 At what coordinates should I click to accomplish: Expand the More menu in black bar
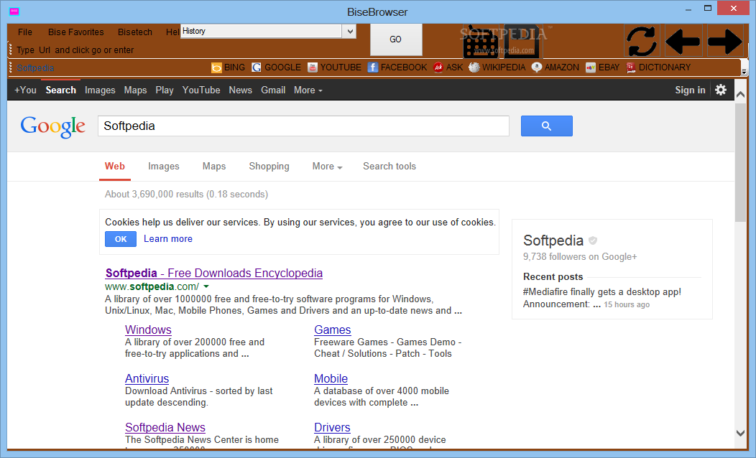click(x=308, y=90)
